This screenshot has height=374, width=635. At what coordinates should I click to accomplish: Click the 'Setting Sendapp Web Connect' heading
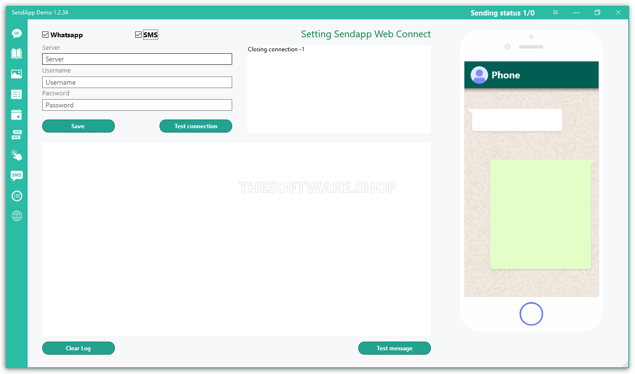[366, 34]
